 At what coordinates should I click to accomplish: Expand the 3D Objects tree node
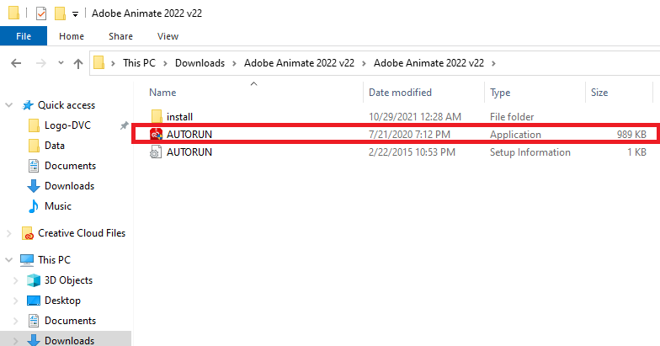click(15, 280)
